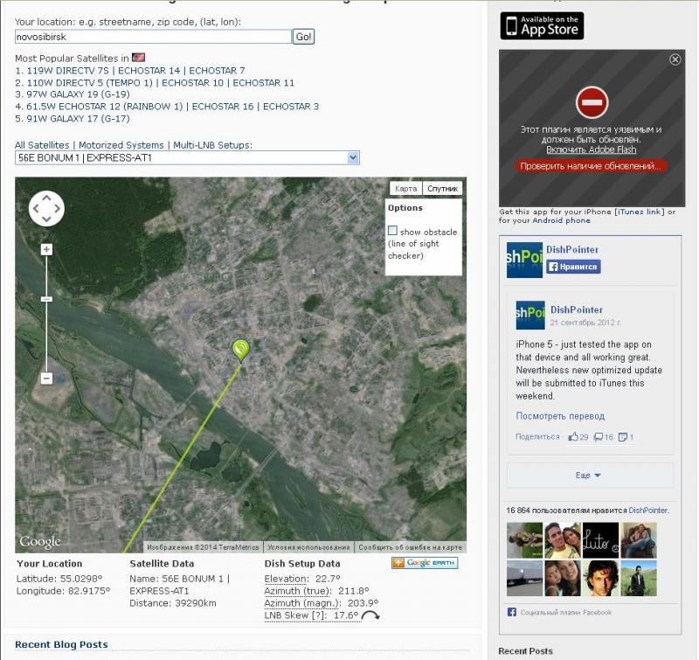Switch map to Спутник view
699x660 pixels.
pyautogui.click(x=442, y=189)
